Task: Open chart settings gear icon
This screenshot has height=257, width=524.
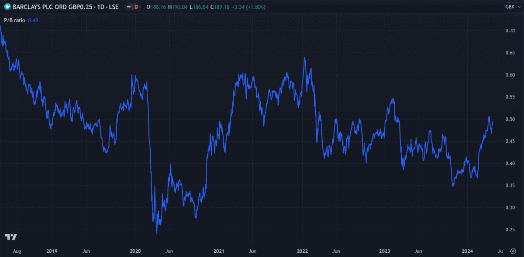Action: click(x=513, y=251)
